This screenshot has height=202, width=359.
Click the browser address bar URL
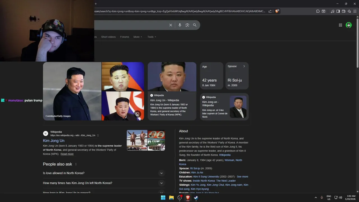tap(179, 11)
